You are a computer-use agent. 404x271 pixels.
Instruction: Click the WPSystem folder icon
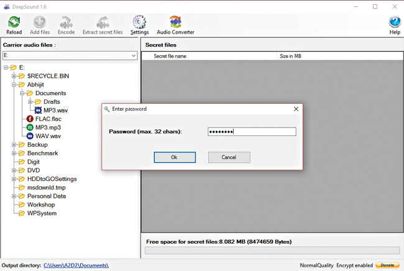(x=22, y=213)
